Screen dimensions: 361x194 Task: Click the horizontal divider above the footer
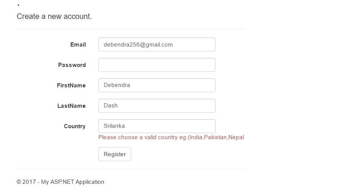click(x=130, y=169)
